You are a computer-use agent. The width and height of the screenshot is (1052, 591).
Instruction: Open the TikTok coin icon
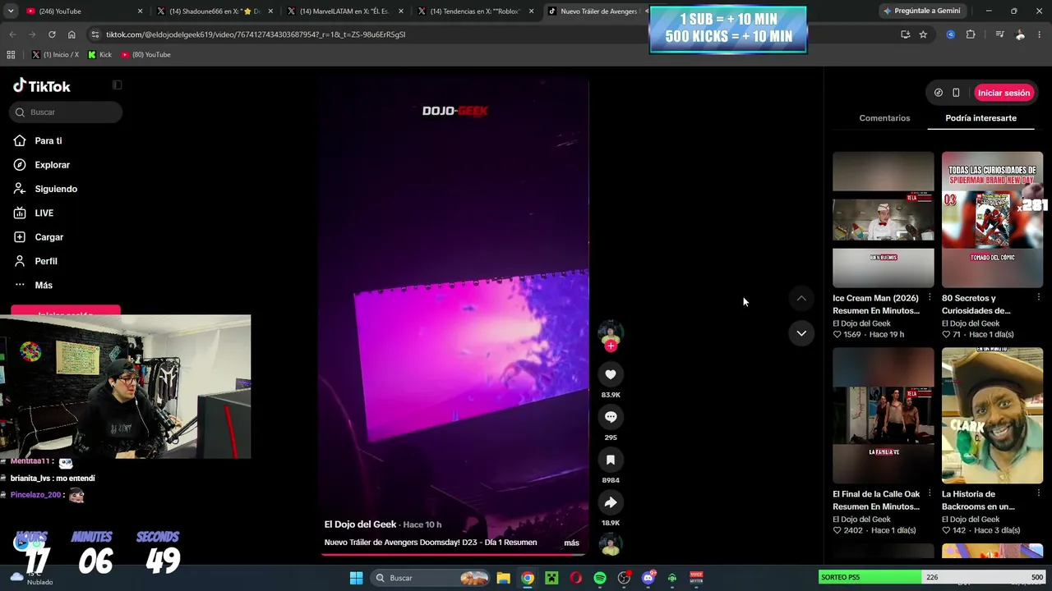click(x=939, y=93)
